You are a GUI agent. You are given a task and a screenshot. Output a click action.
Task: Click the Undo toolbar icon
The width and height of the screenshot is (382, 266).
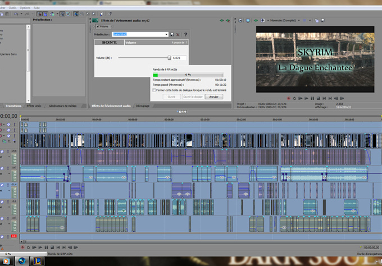pyautogui.click(x=16, y=14)
